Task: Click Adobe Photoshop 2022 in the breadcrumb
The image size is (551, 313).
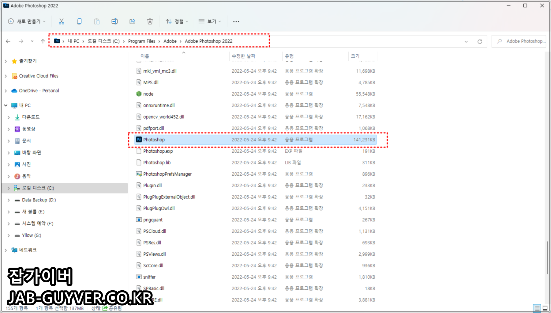Action: click(208, 41)
